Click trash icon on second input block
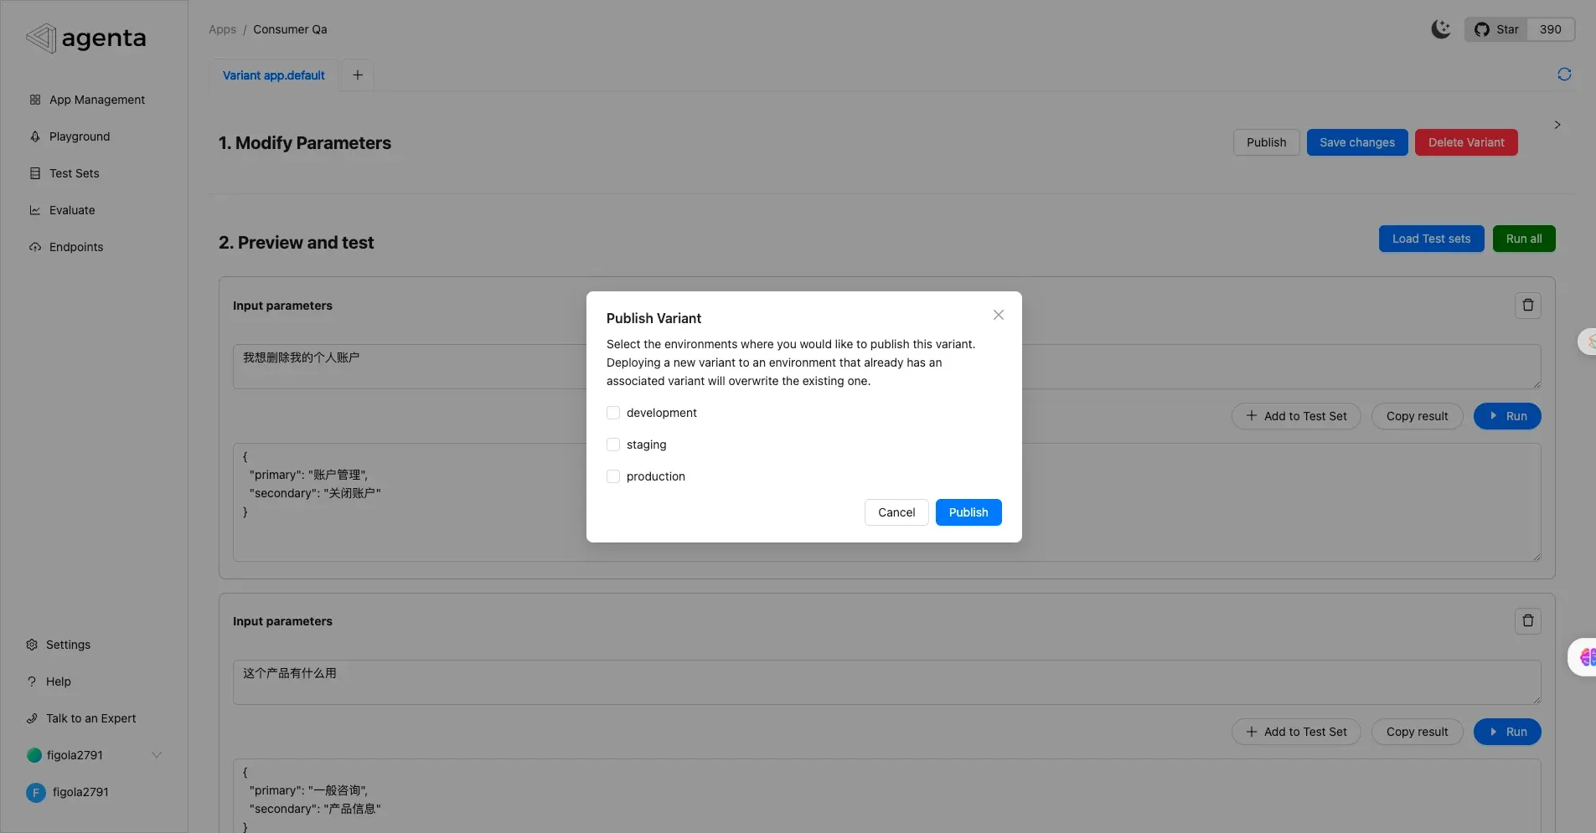Screen dimensions: 1596x833 (x=1527, y=621)
